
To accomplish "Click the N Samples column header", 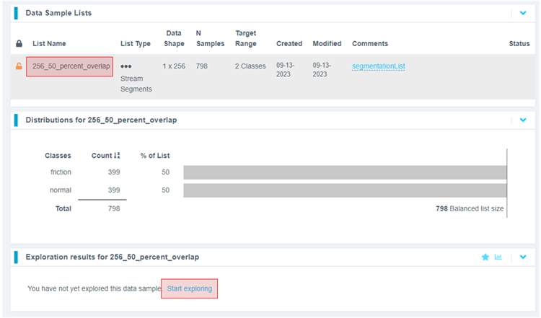I will point(210,39).
